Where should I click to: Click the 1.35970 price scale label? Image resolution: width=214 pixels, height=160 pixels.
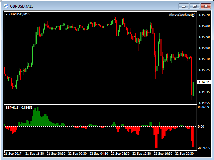pyautogui.click(x=204, y=15)
